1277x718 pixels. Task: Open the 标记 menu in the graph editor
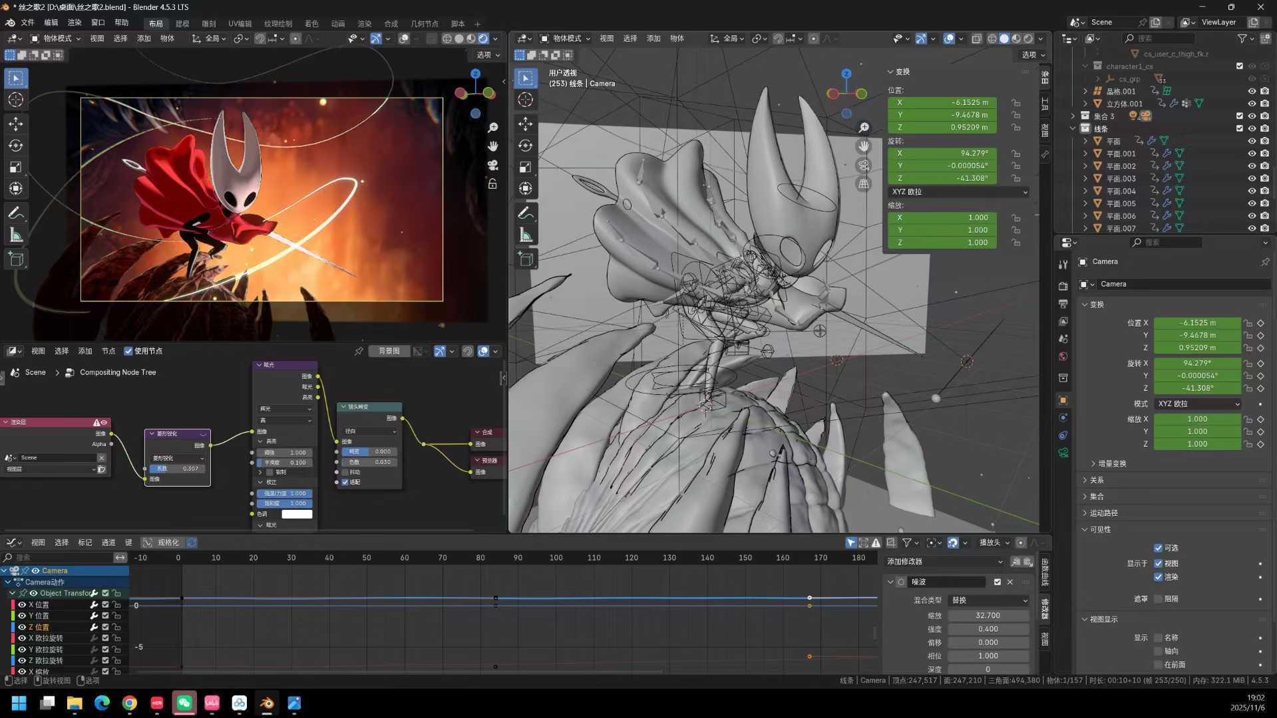(85, 543)
